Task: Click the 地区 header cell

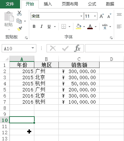Action: [46, 65]
